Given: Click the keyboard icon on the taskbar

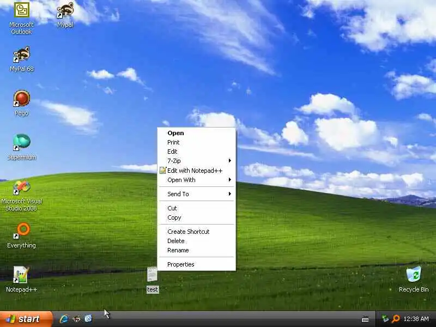Looking at the screenshot, I should 365,319.
